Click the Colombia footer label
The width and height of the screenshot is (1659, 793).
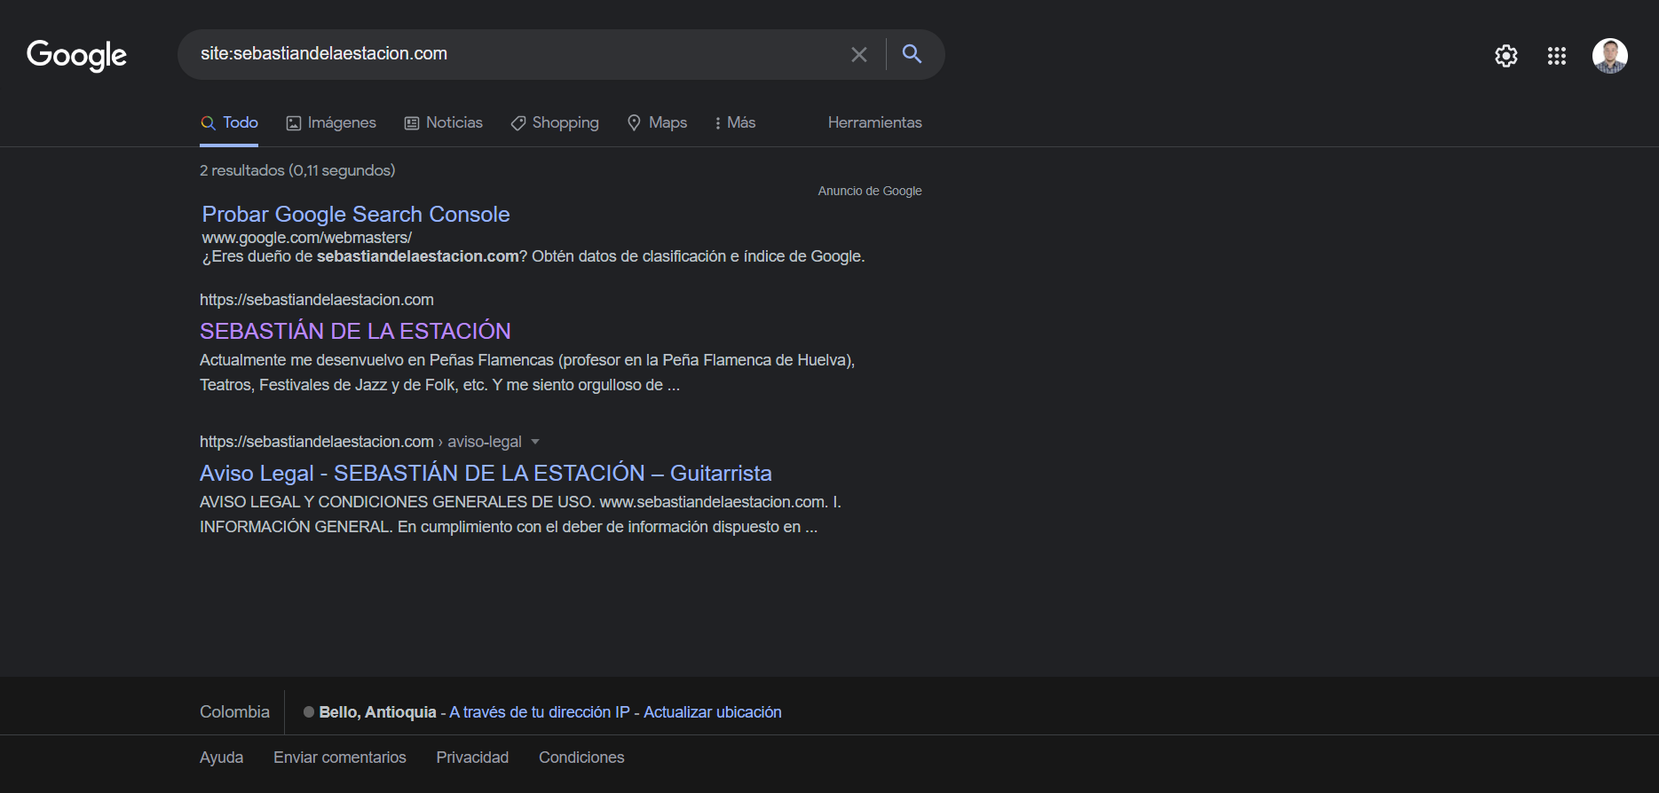click(234, 712)
